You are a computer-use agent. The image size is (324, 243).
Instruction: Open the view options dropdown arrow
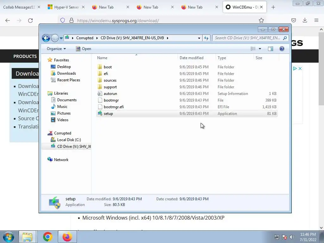click(x=260, y=49)
